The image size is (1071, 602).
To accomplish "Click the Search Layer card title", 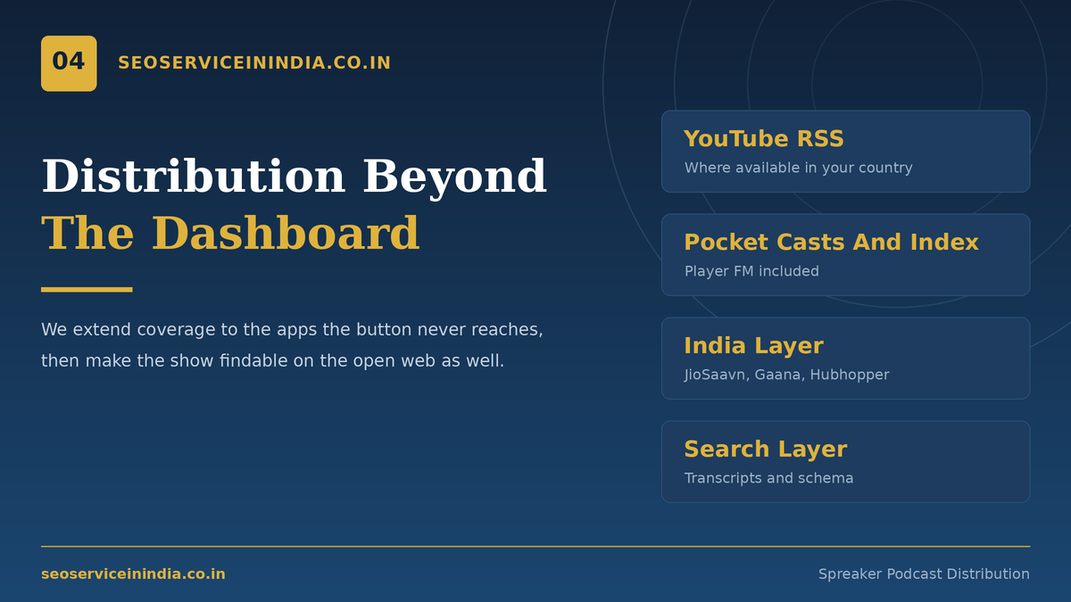I will pos(765,449).
